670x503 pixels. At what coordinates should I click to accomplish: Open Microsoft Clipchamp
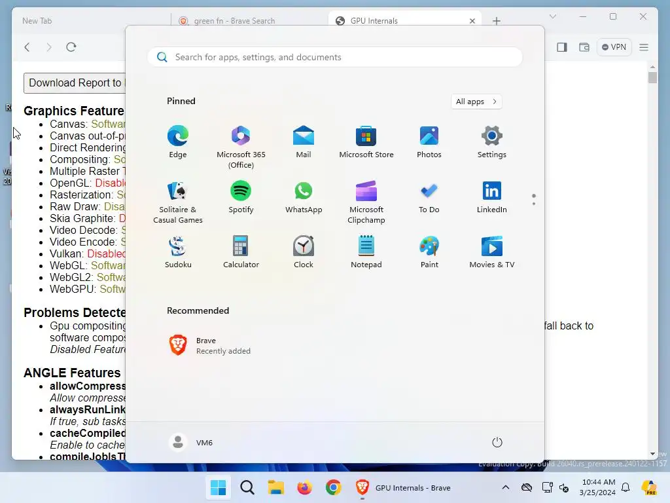(x=366, y=202)
